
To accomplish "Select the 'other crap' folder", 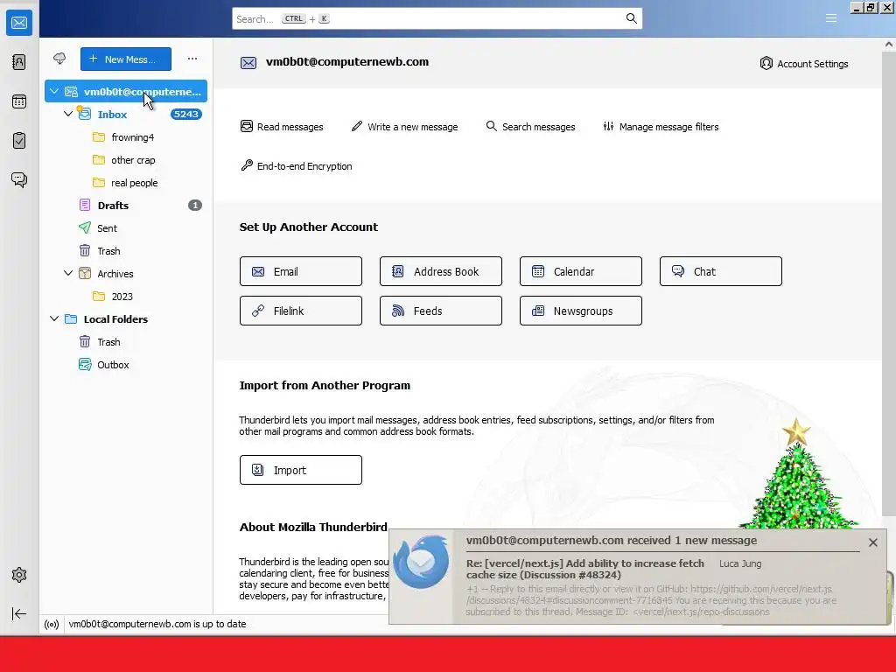I will pos(126,160).
